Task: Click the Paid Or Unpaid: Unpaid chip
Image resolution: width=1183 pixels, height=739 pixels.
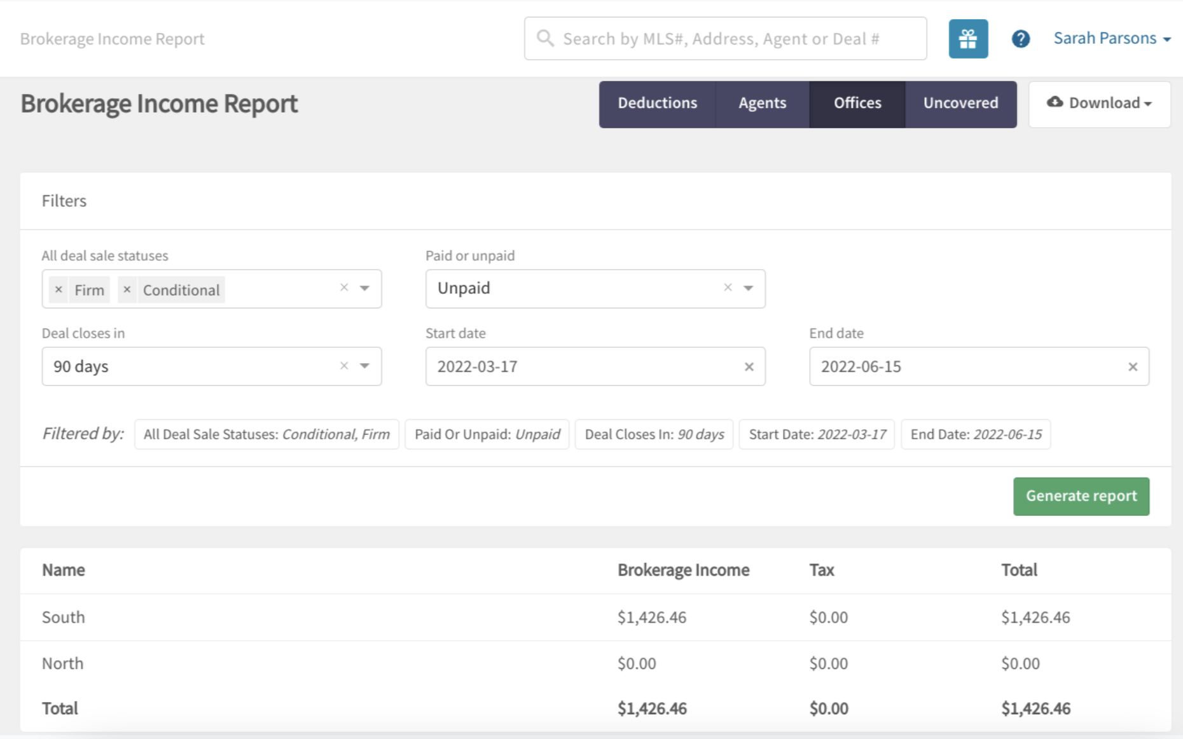Action: click(487, 434)
